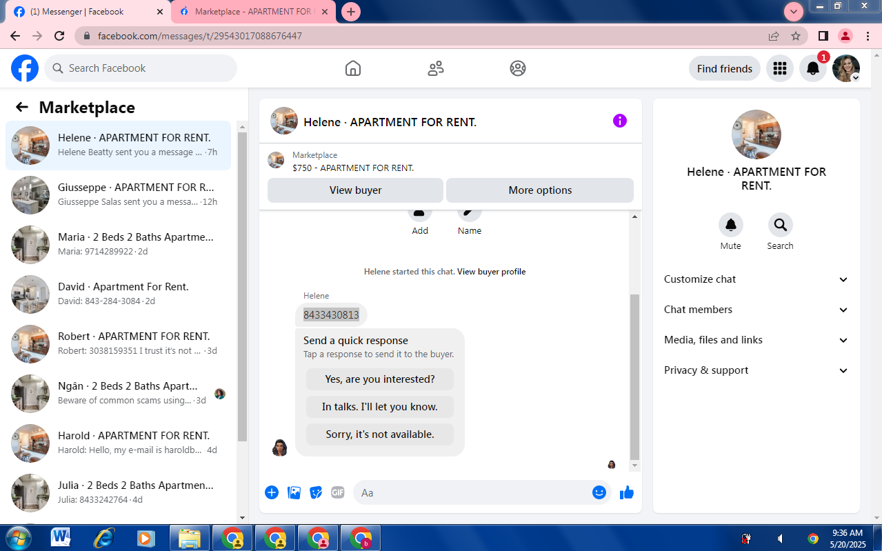
Task: Switch to the Messenger | Facebook tab
Action: coord(87,12)
